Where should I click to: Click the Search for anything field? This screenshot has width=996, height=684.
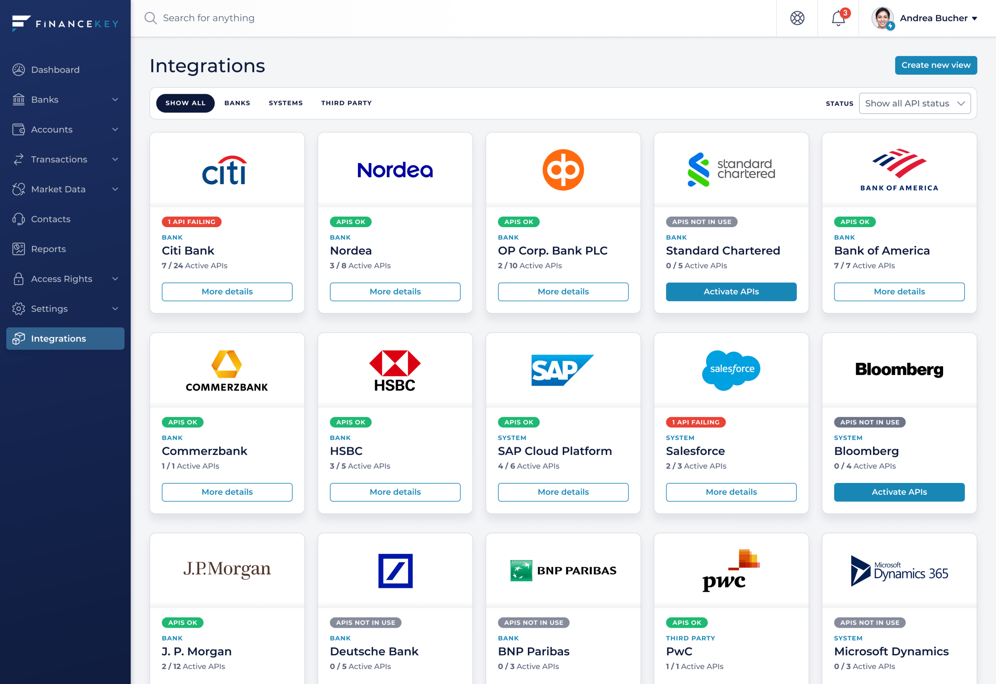point(209,18)
